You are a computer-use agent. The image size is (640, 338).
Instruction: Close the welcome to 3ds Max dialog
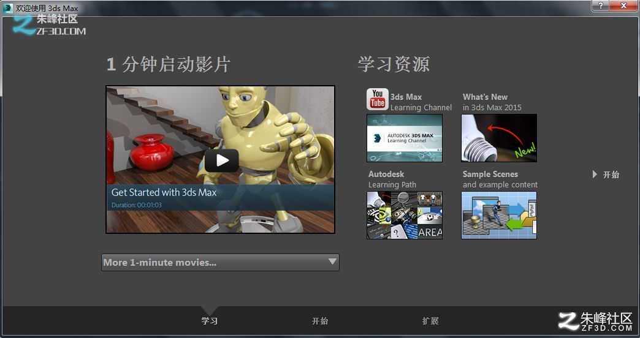coord(623,6)
